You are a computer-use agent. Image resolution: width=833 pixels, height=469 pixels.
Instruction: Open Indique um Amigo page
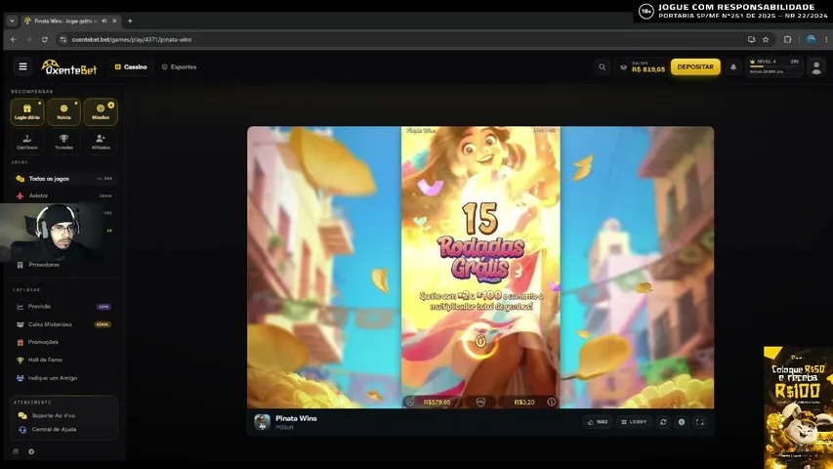63,378
